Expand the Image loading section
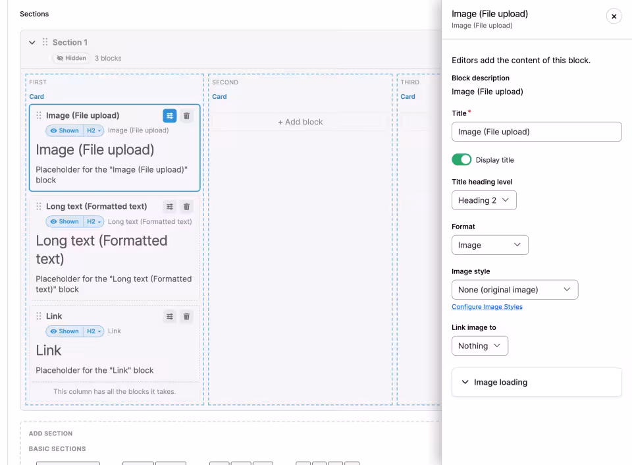 [x=537, y=382]
